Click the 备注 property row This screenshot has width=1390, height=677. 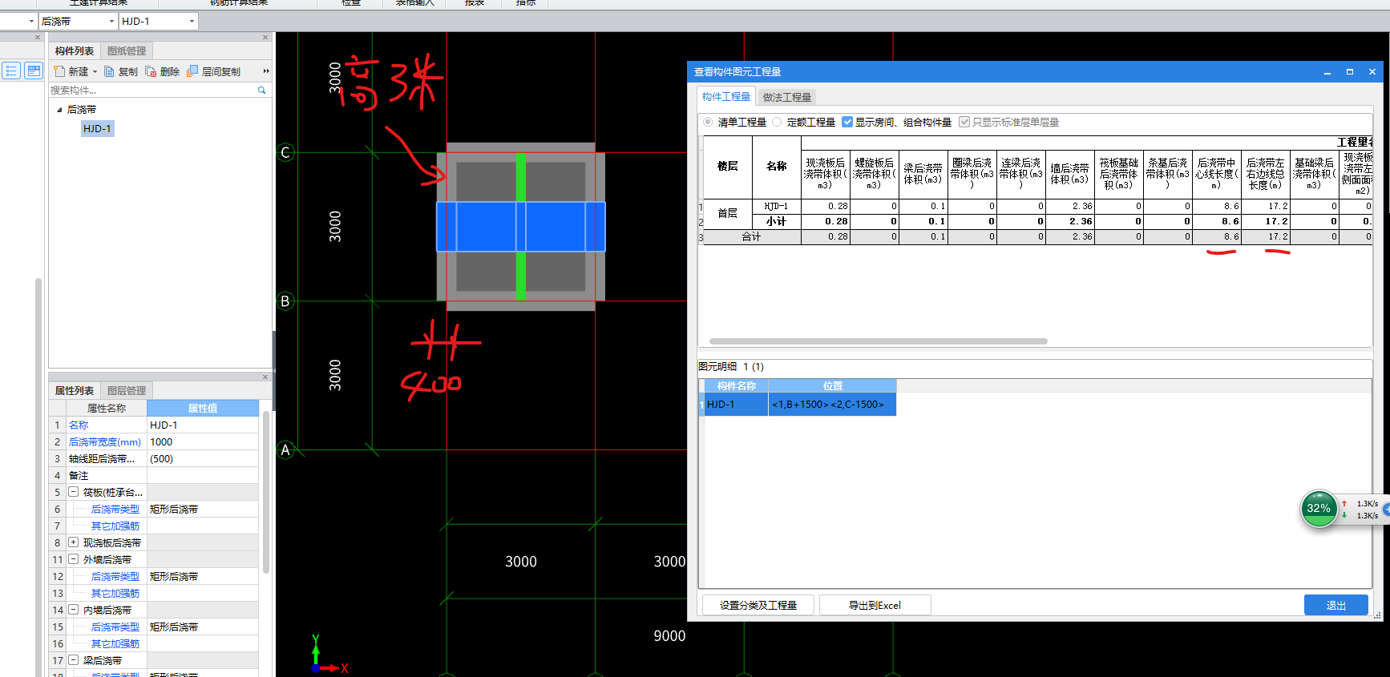(154, 475)
